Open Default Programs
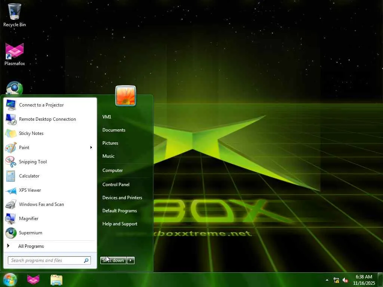Image resolution: width=383 pixels, height=287 pixels. pyautogui.click(x=120, y=211)
